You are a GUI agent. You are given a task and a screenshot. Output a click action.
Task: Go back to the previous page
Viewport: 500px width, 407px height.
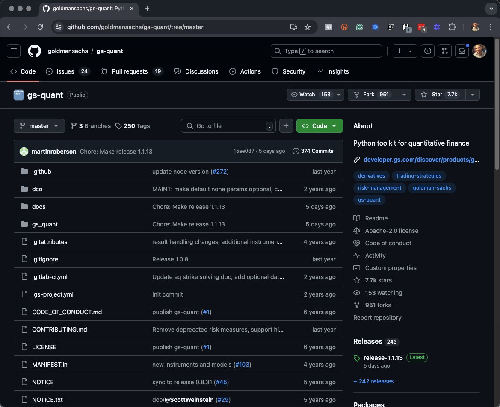coord(9,27)
